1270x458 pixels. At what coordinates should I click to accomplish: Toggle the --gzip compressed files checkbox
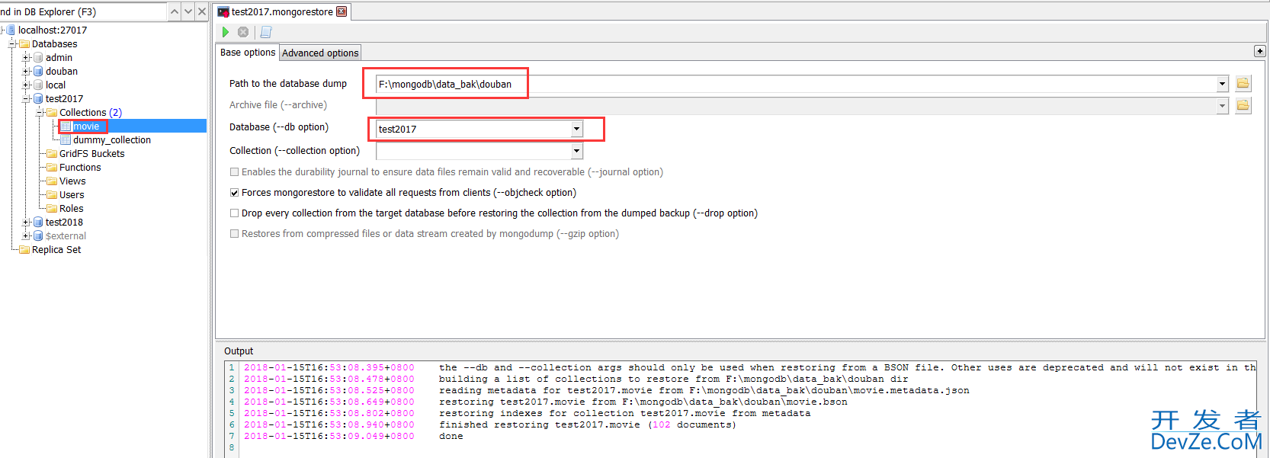tap(235, 234)
